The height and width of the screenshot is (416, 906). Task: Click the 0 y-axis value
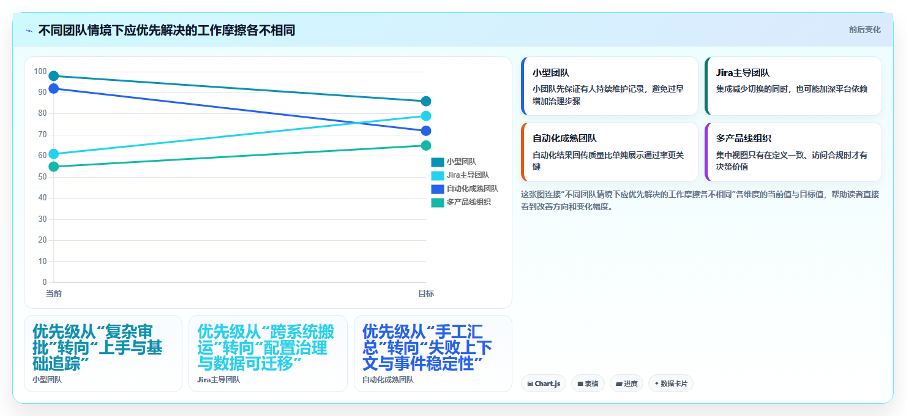pos(44,282)
